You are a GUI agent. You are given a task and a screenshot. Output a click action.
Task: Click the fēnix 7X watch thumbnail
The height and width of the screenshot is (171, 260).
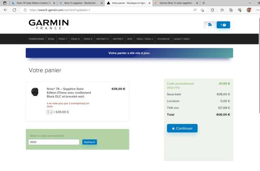[x=35, y=92]
